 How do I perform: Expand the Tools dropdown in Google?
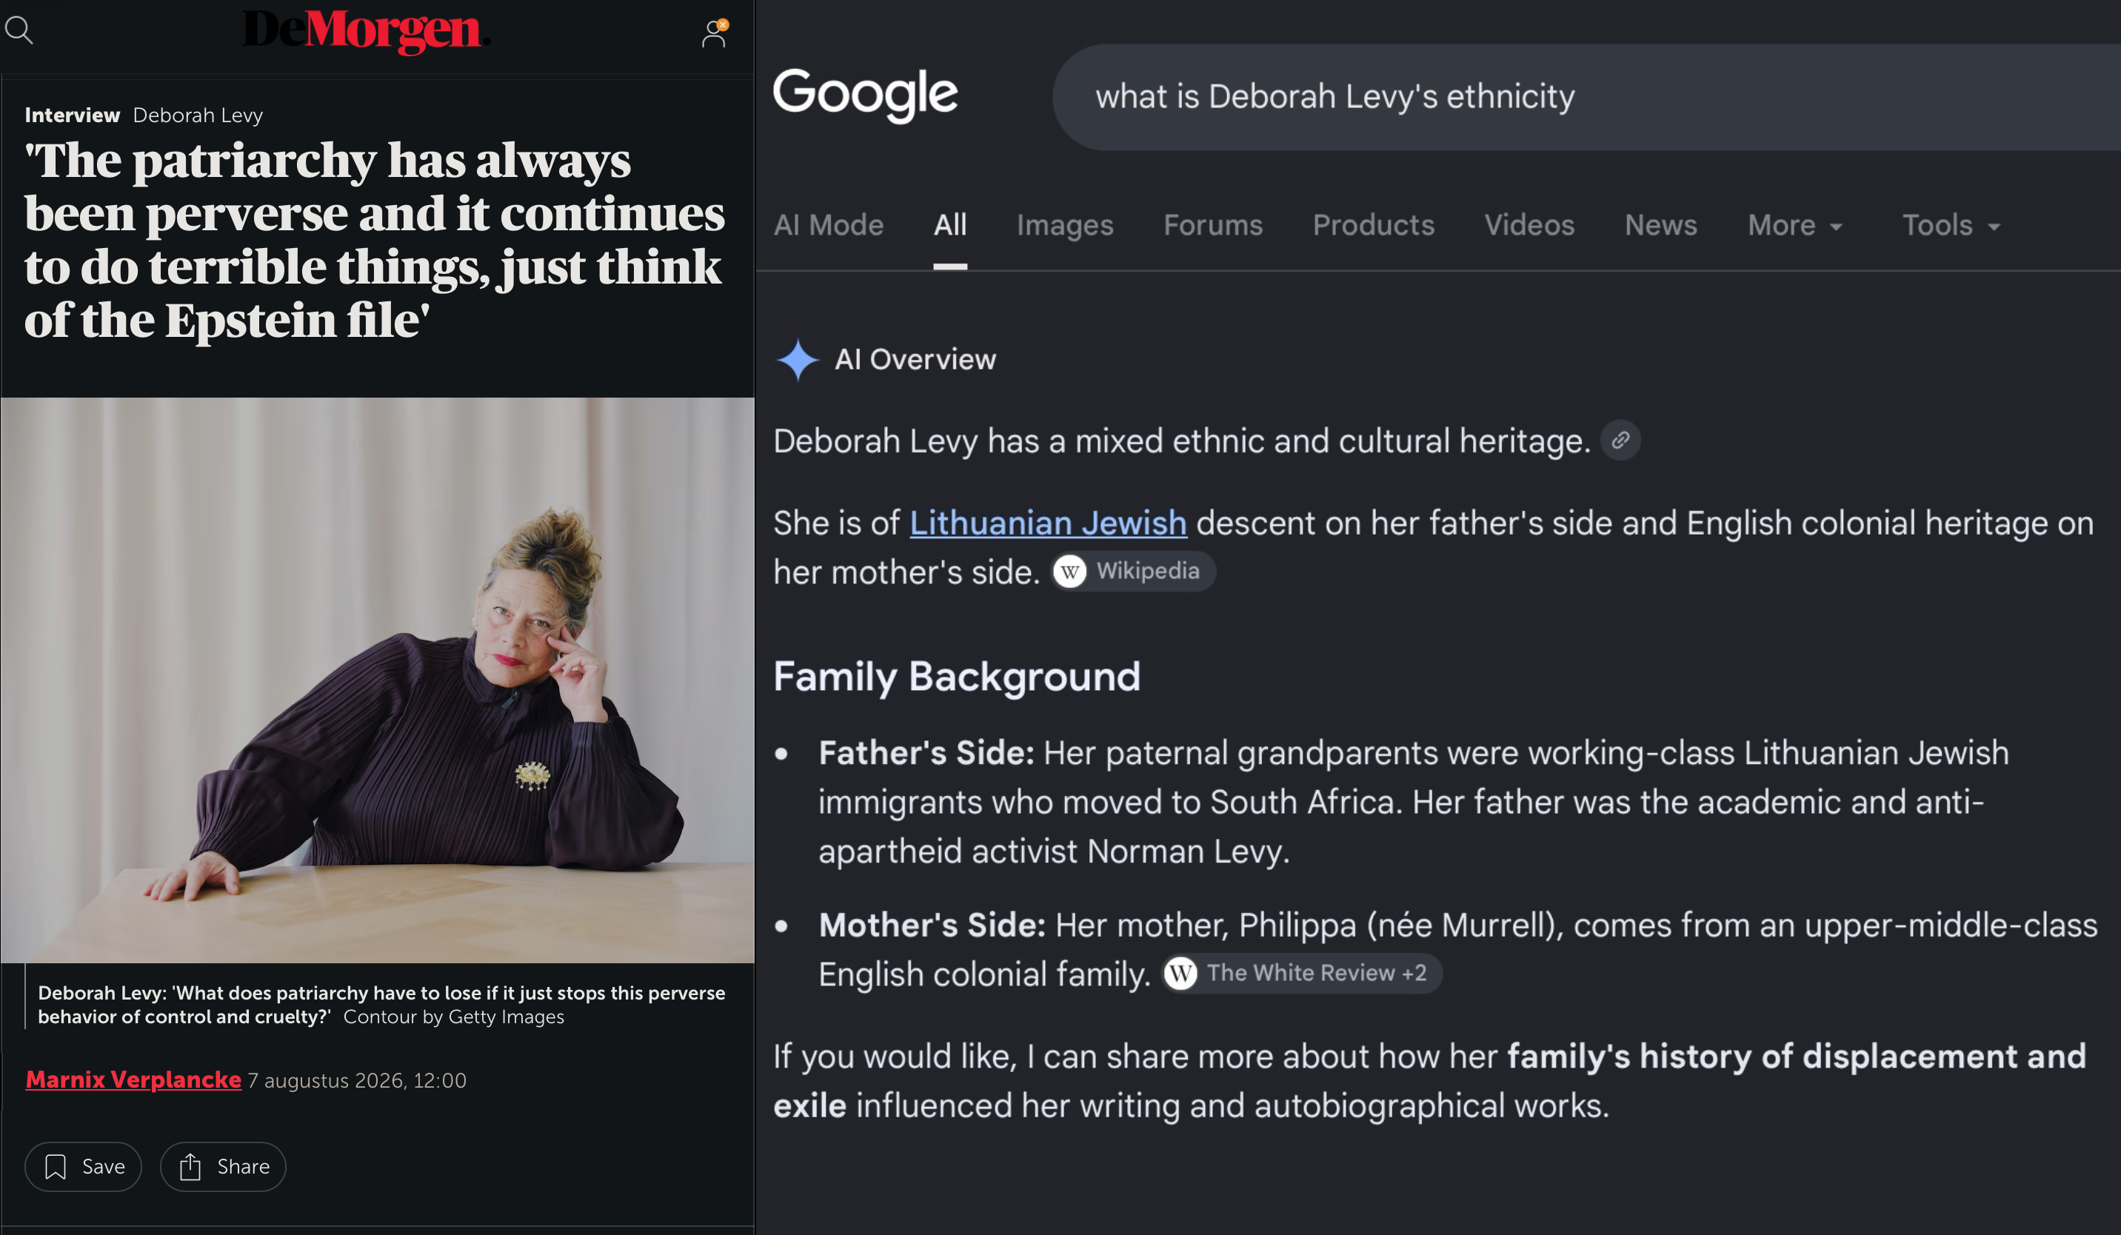tap(1951, 226)
